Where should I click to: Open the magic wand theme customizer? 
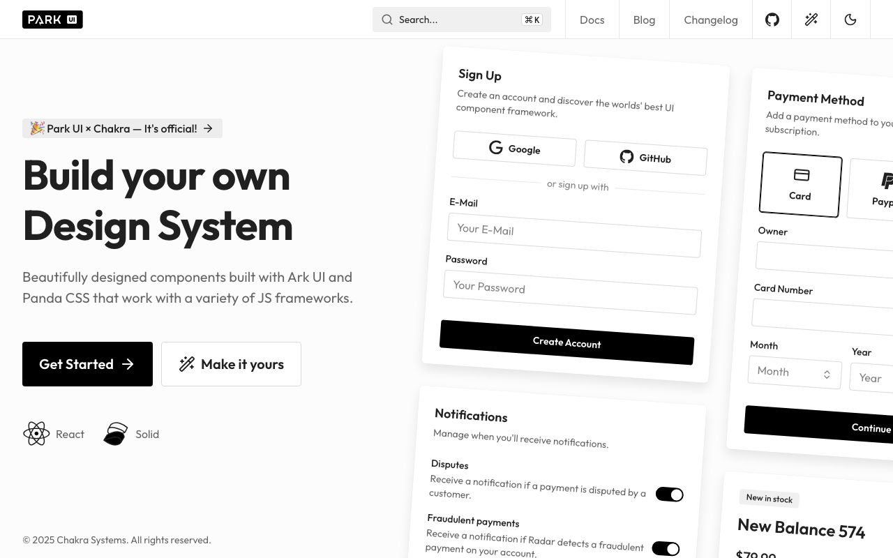(811, 20)
